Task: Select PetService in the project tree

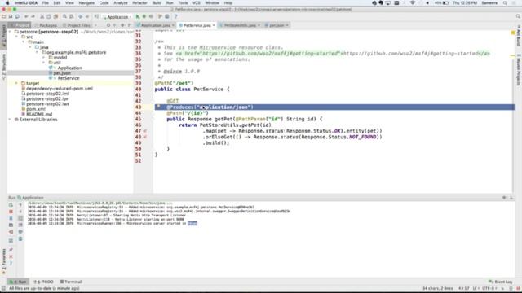Action: (69, 78)
